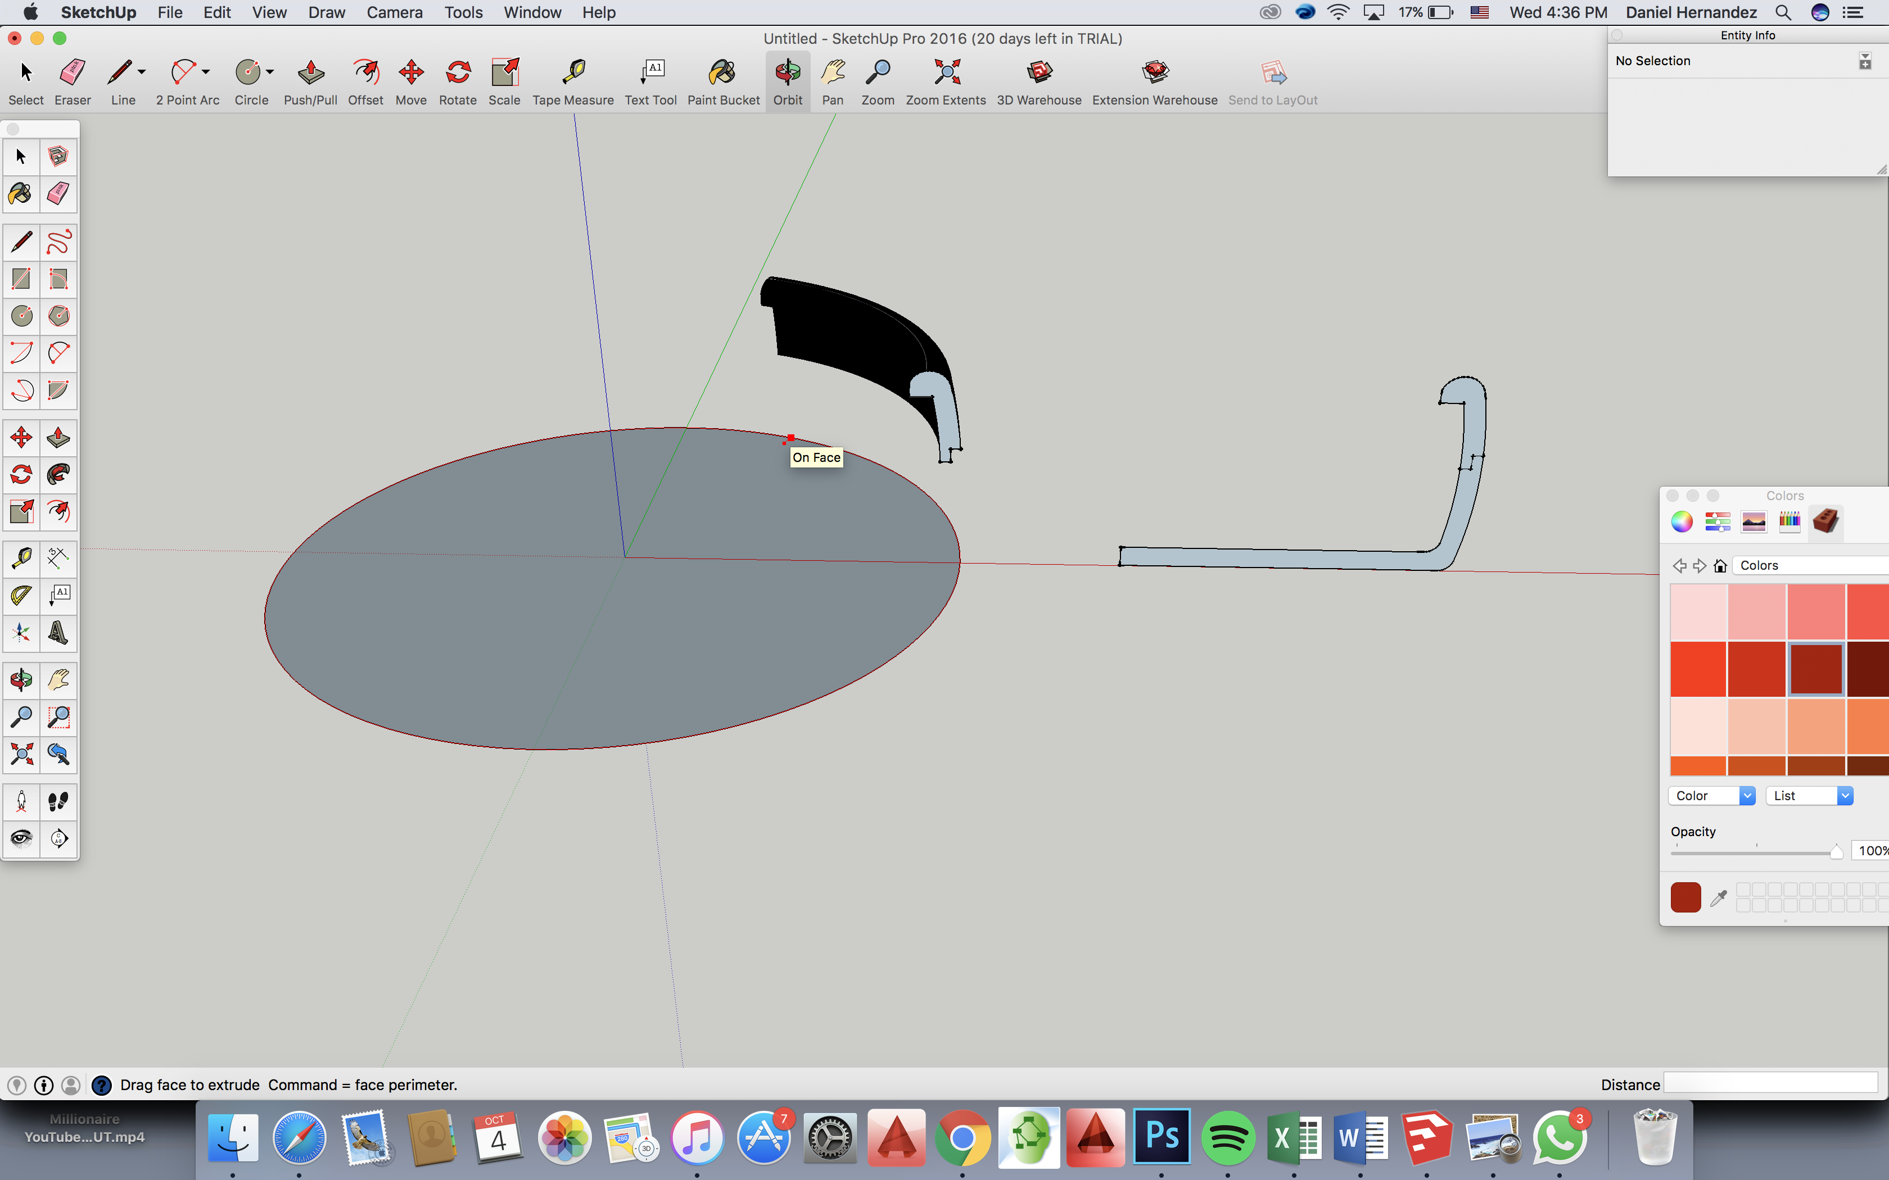
Task: Select the 3 Point Arc tool
Action: 21,390
